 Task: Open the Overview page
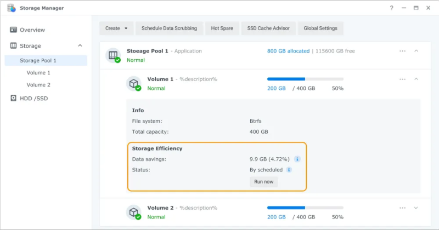(32, 30)
